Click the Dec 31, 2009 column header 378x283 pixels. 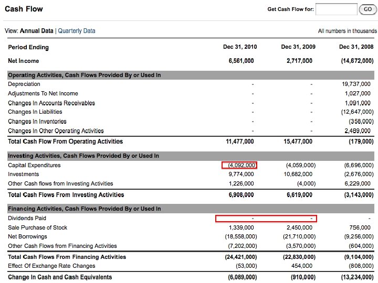point(298,47)
